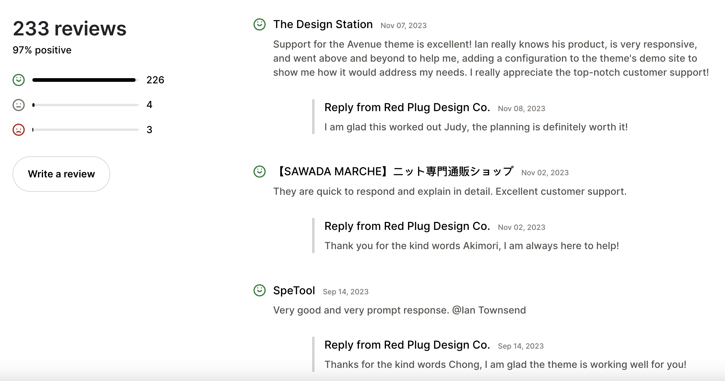Screen dimensions: 725x381
Task: Select the smiley icon beside The Design Station review
Action: pyautogui.click(x=259, y=24)
